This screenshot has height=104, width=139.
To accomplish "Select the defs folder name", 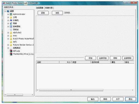I will [x=15, y=42].
